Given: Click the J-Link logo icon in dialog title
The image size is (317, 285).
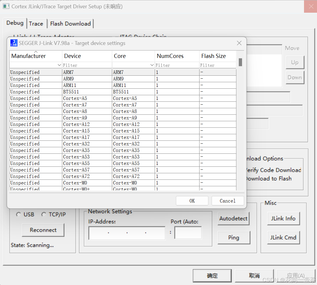Looking at the screenshot, I should click(14, 43).
